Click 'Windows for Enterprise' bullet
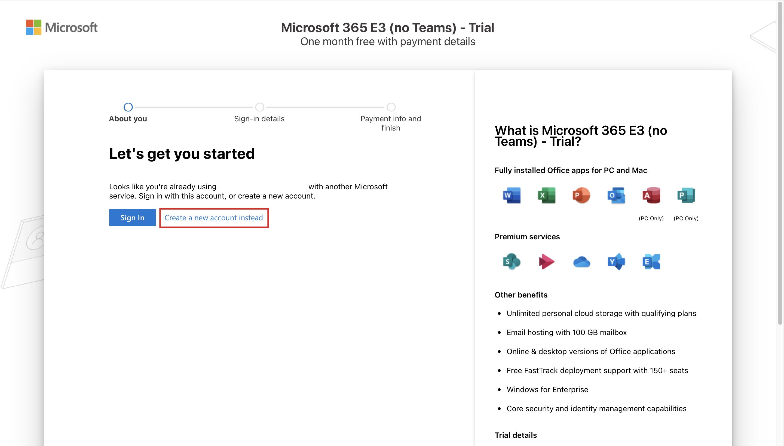 pos(547,389)
